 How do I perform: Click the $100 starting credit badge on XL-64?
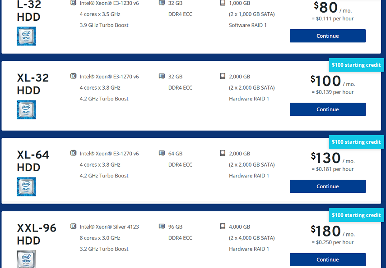click(x=356, y=142)
